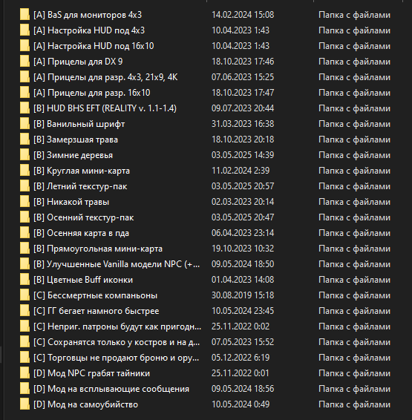Screen dimensions: 412x420
Task: Select the Круглая мини-карта folder
Action: pos(82,171)
